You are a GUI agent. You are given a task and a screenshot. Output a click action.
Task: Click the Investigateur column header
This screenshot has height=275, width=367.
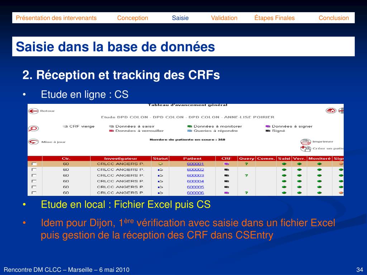pos(121,159)
